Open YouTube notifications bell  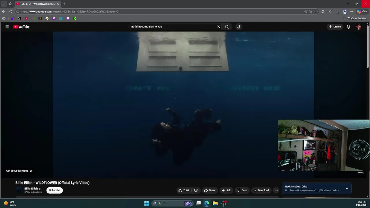pyautogui.click(x=348, y=27)
